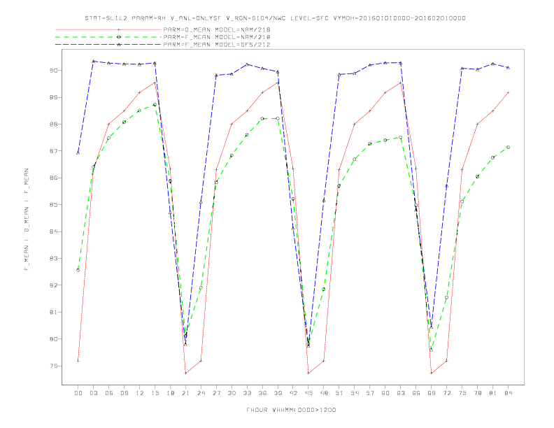Click x-axis forecast hour label 24

tap(201, 393)
